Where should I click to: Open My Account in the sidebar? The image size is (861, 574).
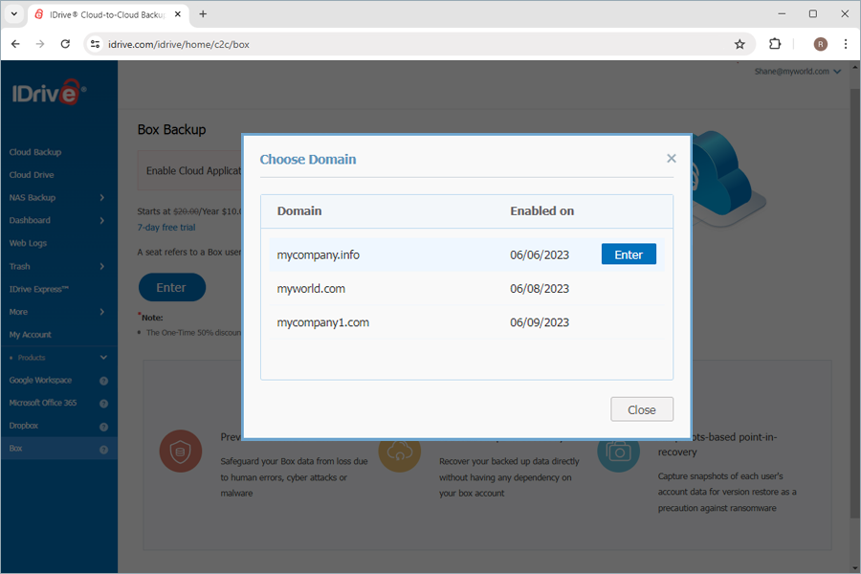tap(31, 335)
